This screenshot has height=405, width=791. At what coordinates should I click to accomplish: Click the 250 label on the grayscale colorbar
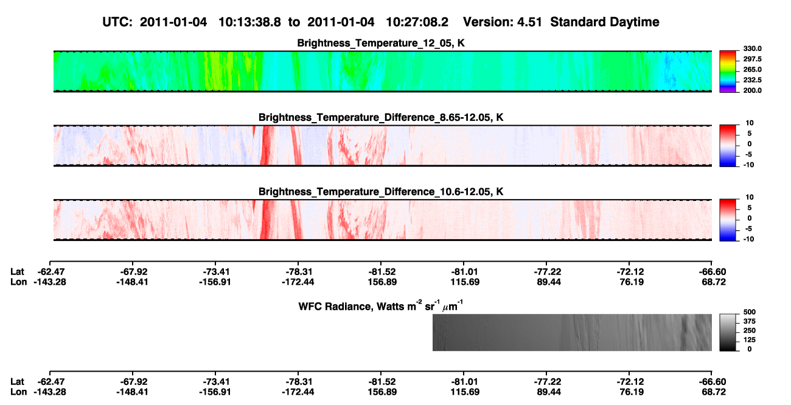click(x=748, y=330)
